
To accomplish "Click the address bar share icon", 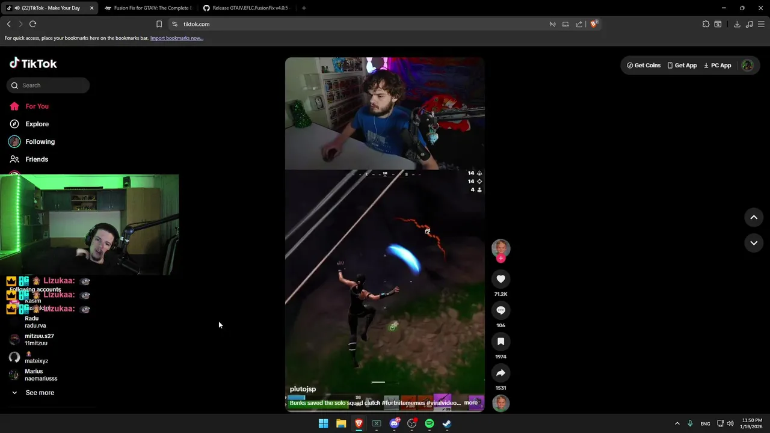I will (579, 24).
